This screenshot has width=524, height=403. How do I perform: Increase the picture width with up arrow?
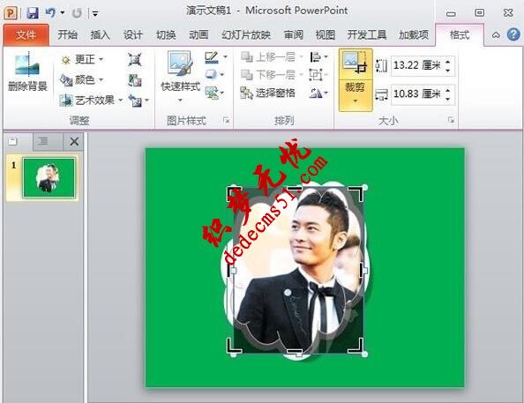[448, 90]
